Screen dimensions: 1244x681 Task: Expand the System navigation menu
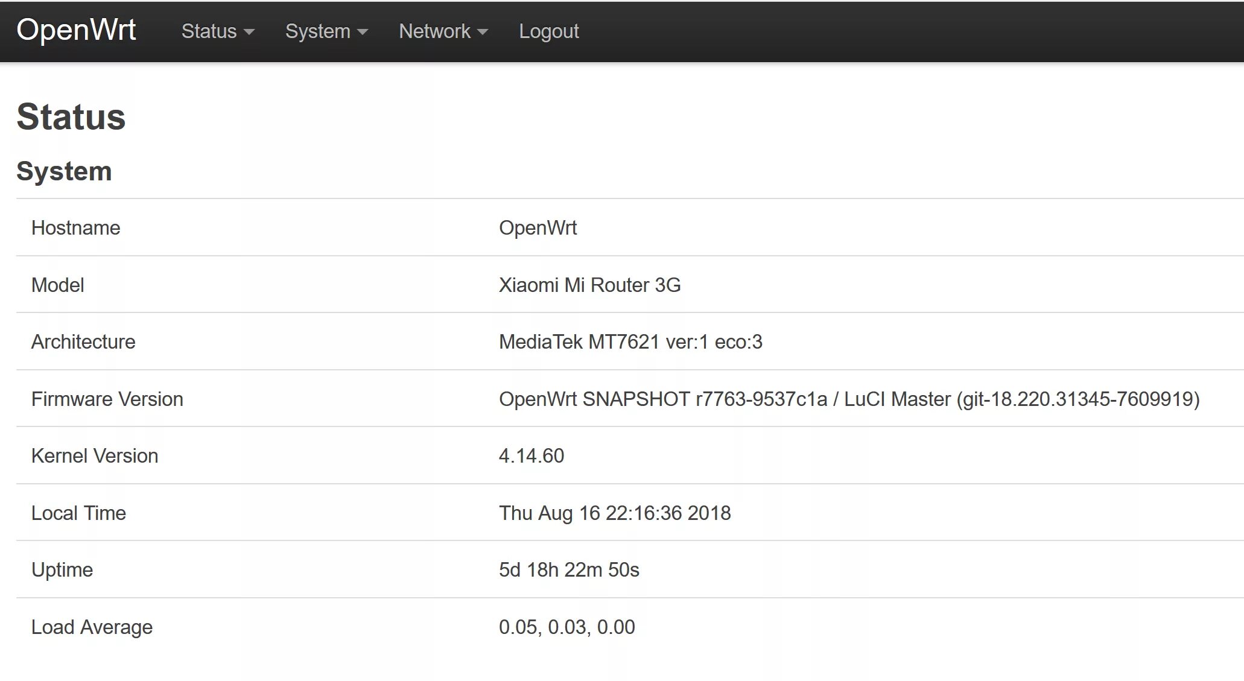point(326,31)
